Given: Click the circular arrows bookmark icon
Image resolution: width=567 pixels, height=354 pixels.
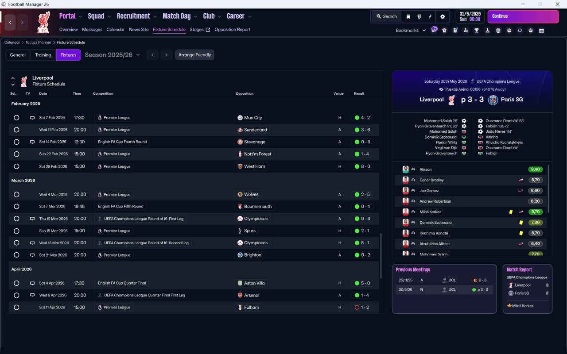Looking at the screenshot, I should coord(520,31).
